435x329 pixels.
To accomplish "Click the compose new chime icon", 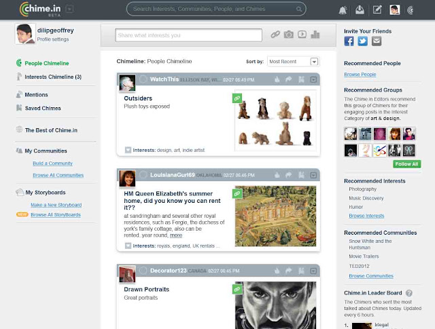I will [377, 10].
